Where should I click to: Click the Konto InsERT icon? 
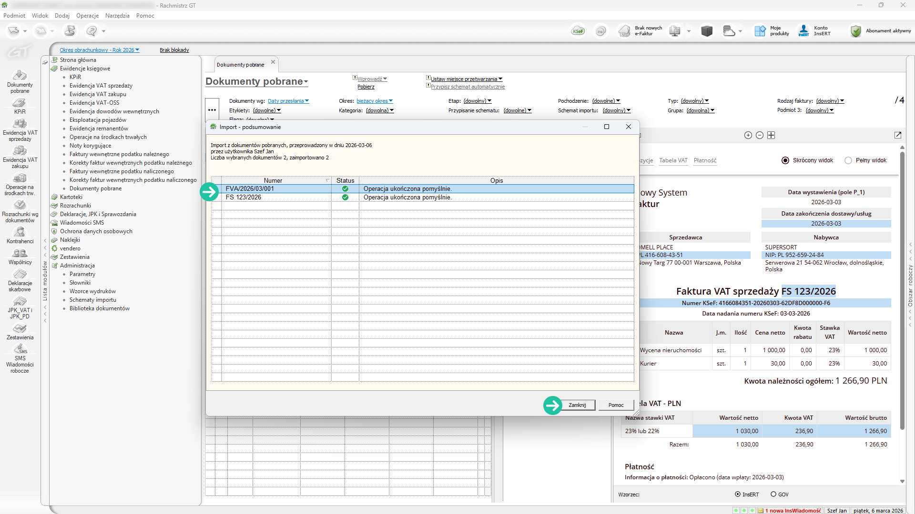click(x=804, y=31)
